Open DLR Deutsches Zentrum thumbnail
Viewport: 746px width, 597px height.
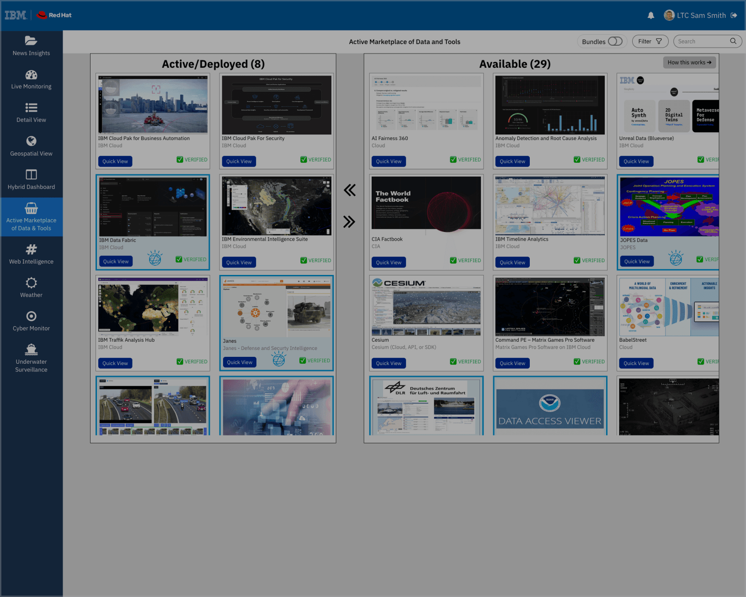coord(426,406)
